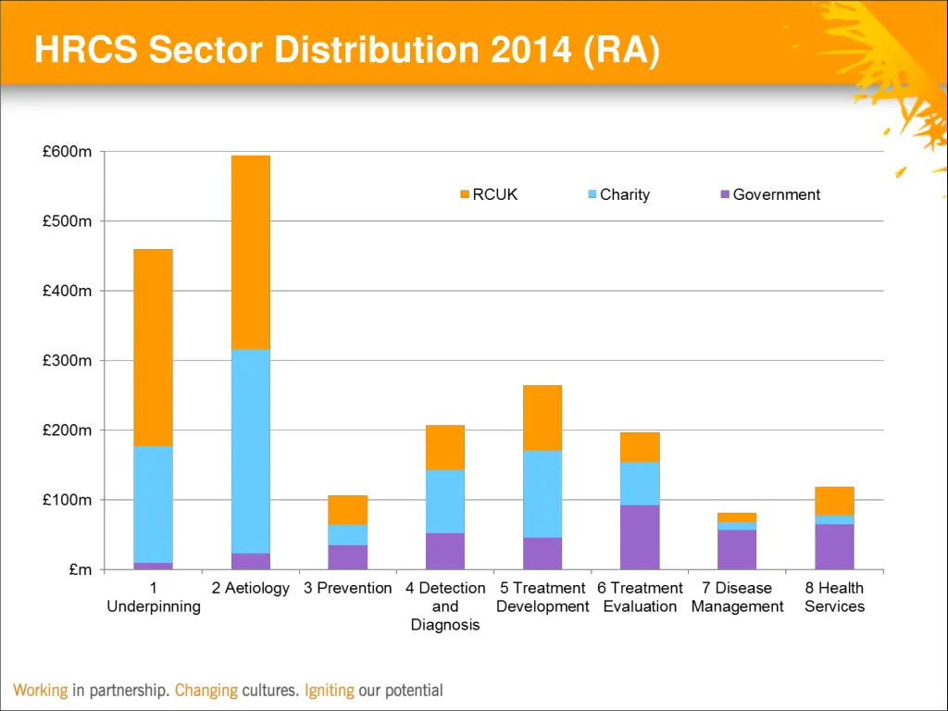The height and width of the screenshot is (711, 948).
Task: Click the blue Charity legend swatch
Action: point(592,195)
